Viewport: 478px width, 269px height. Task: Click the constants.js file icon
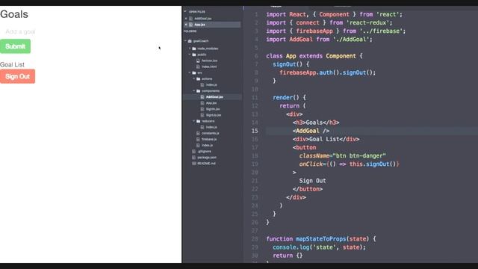[198, 133]
